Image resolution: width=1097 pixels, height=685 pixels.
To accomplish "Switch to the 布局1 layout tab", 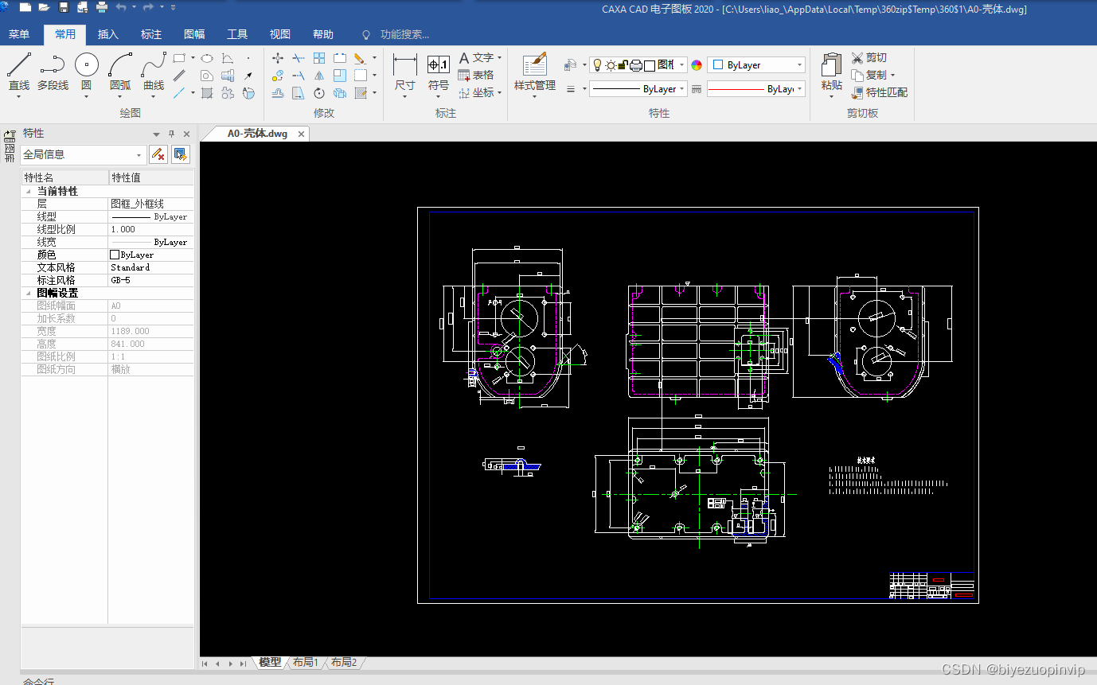I will (306, 662).
